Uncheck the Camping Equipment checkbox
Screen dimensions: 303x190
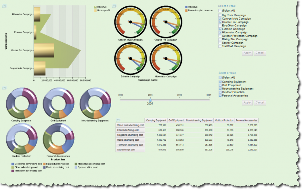pos(220,82)
